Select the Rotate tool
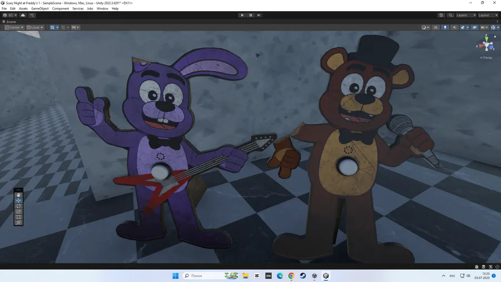The height and width of the screenshot is (282, 501). [x=18, y=206]
